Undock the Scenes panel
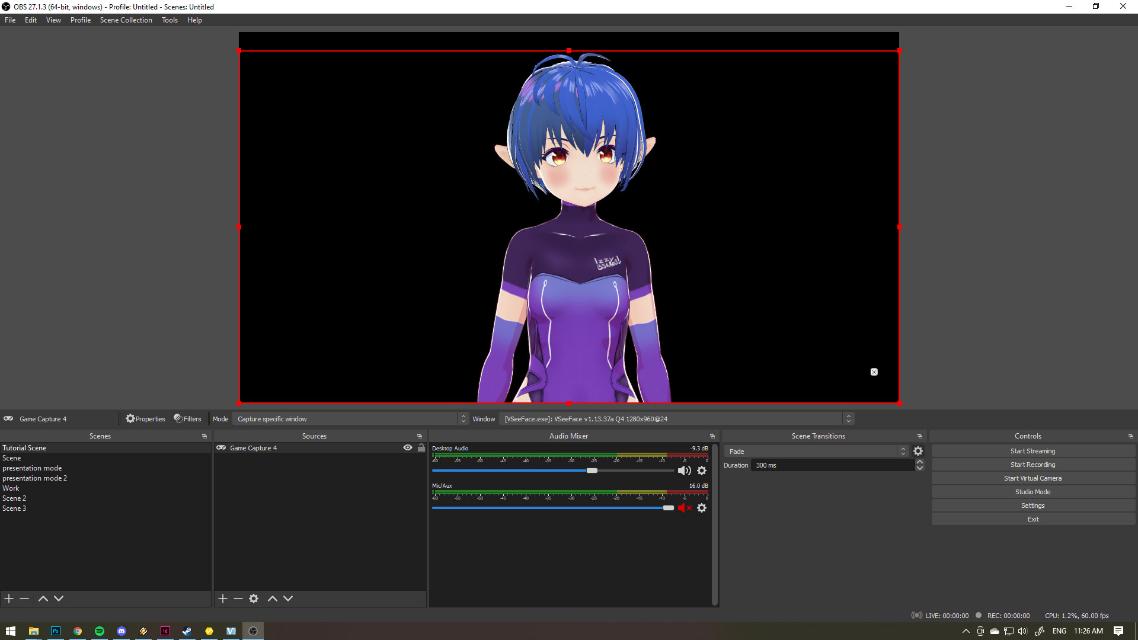The width and height of the screenshot is (1138, 640). click(204, 436)
